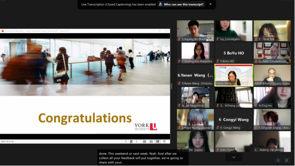Screen dimensions: 295x166
Task: Select 1, Jia Peng(Alina) video tile
Action: (x=195, y=97)
